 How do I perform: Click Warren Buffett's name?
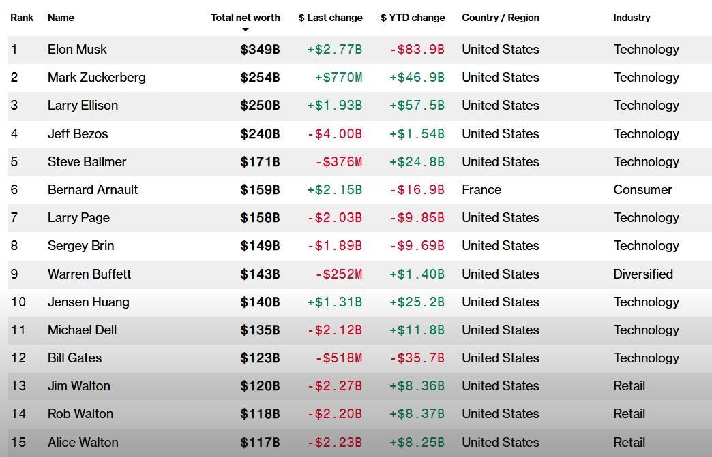click(89, 274)
